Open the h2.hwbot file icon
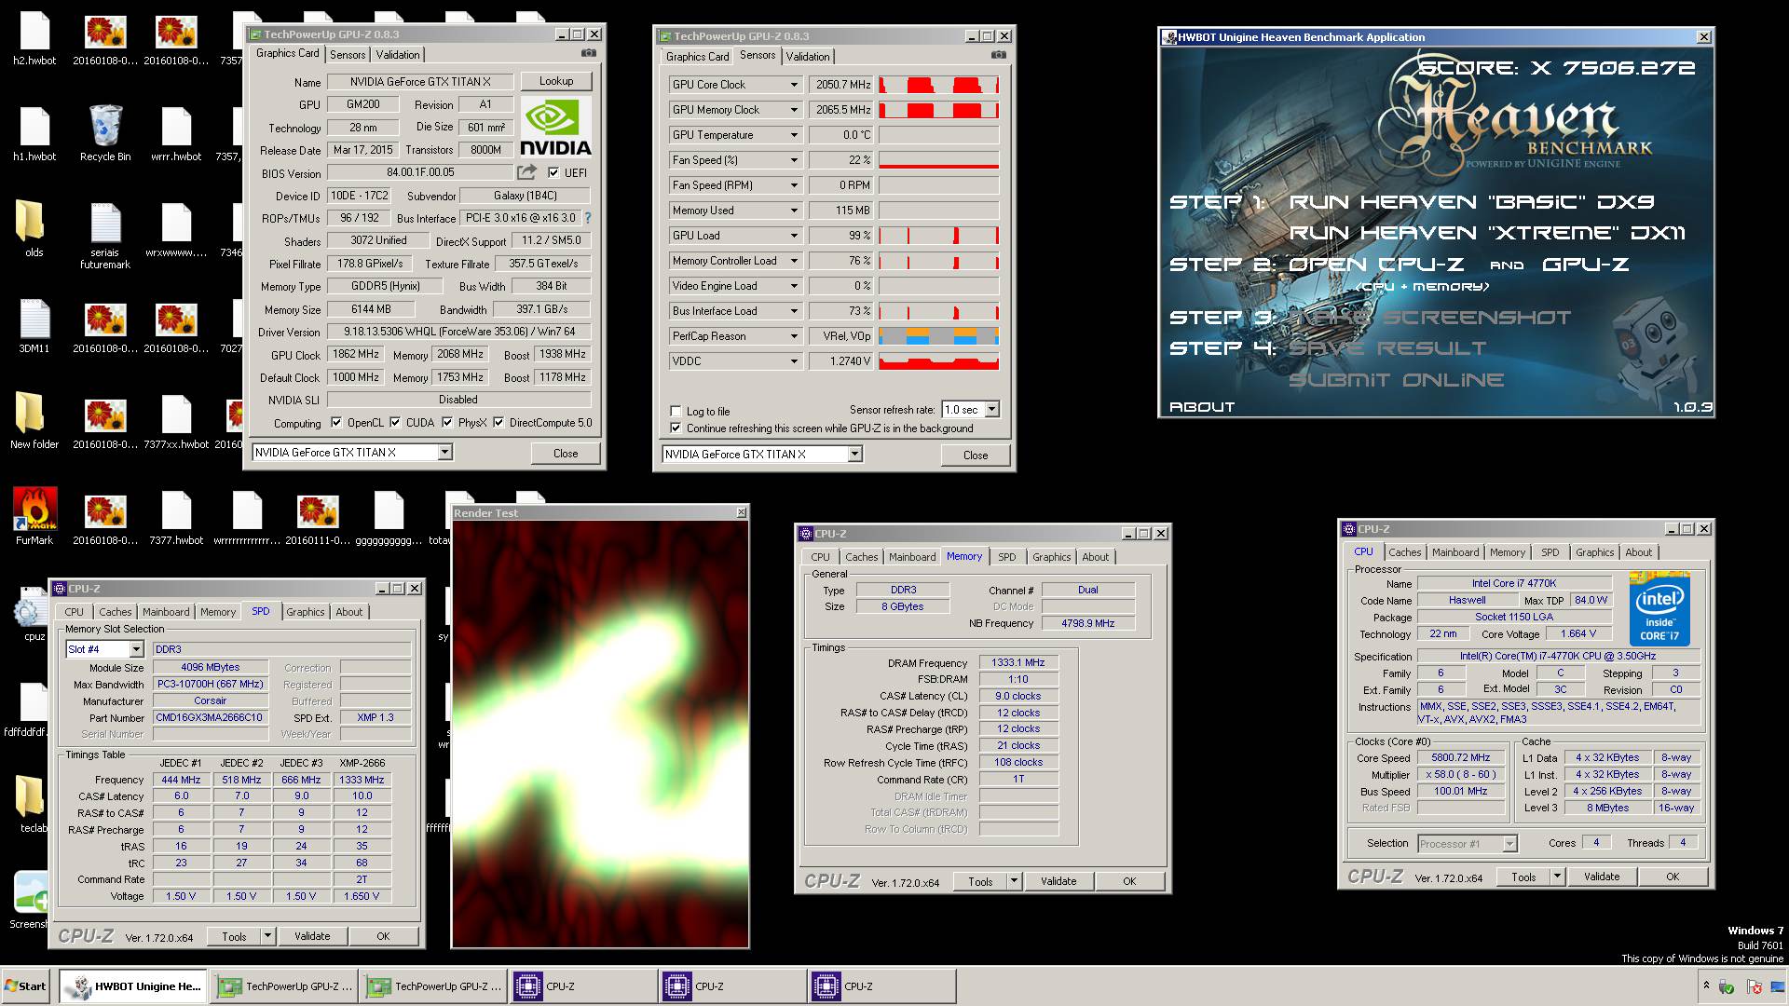This screenshot has width=1789, height=1006. pyautogui.click(x=34, y=37)
